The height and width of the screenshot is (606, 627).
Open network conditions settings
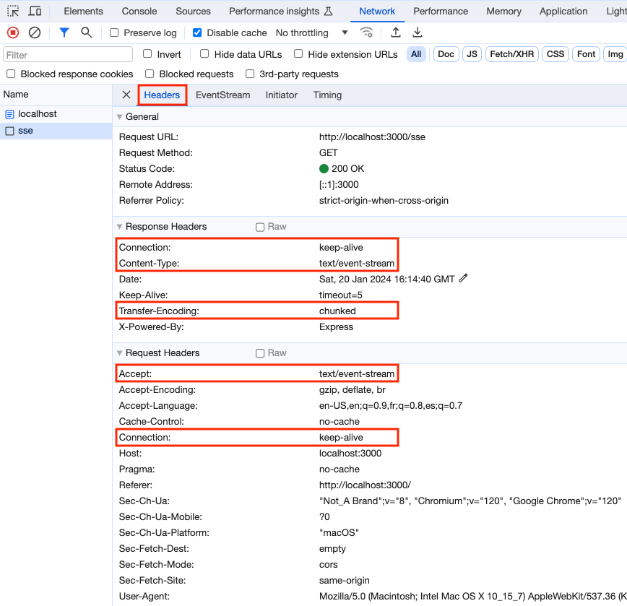coord(366,33)
